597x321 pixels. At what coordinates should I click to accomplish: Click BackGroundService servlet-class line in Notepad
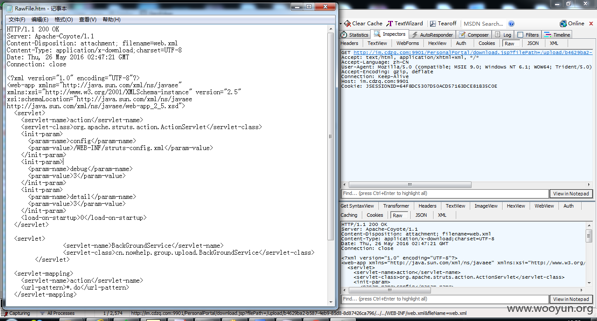point(188,253)
